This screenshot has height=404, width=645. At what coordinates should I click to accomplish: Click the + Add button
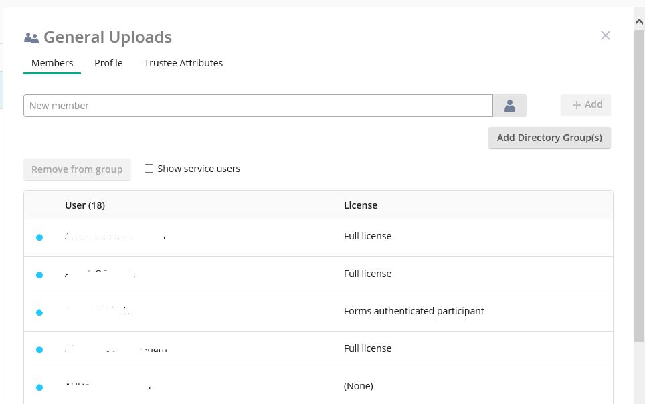586,105
